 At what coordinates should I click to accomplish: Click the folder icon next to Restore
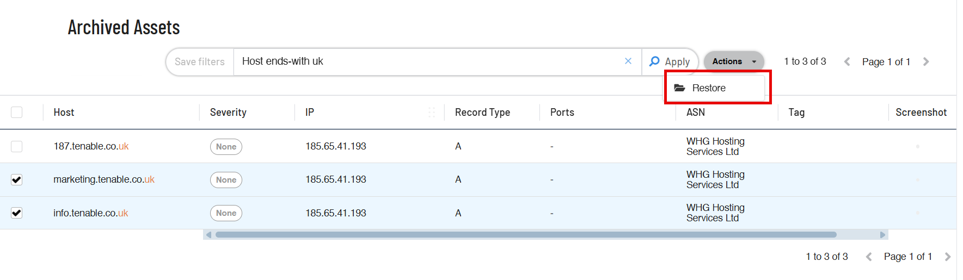[679, 88]
